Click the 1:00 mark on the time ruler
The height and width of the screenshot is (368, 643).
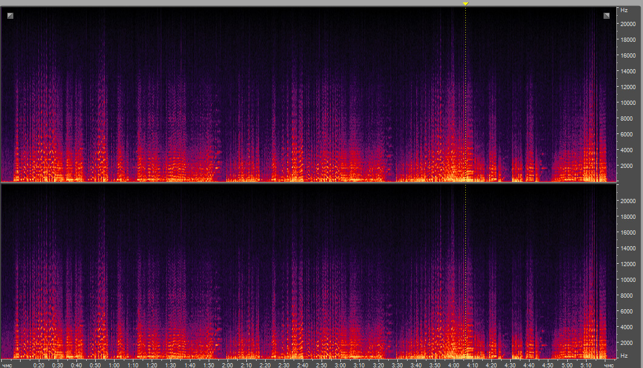[114, 365]
